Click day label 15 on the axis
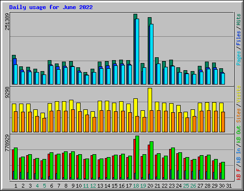 pyautogui.click(x=114, y=186)
